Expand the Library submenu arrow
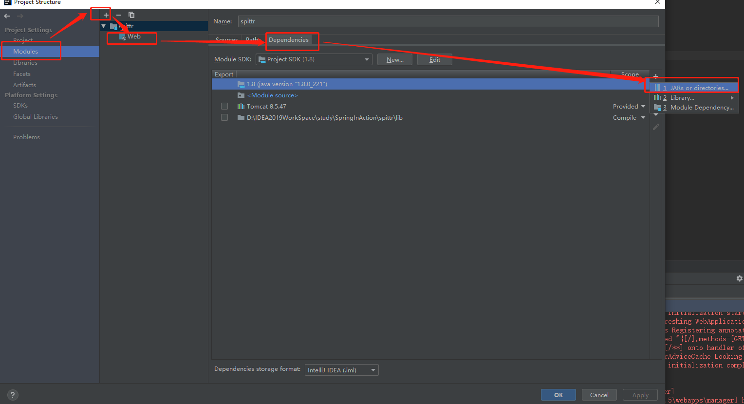Image resolution: width=744 pixels, height=404 pixels. click(x=732, y=98)
